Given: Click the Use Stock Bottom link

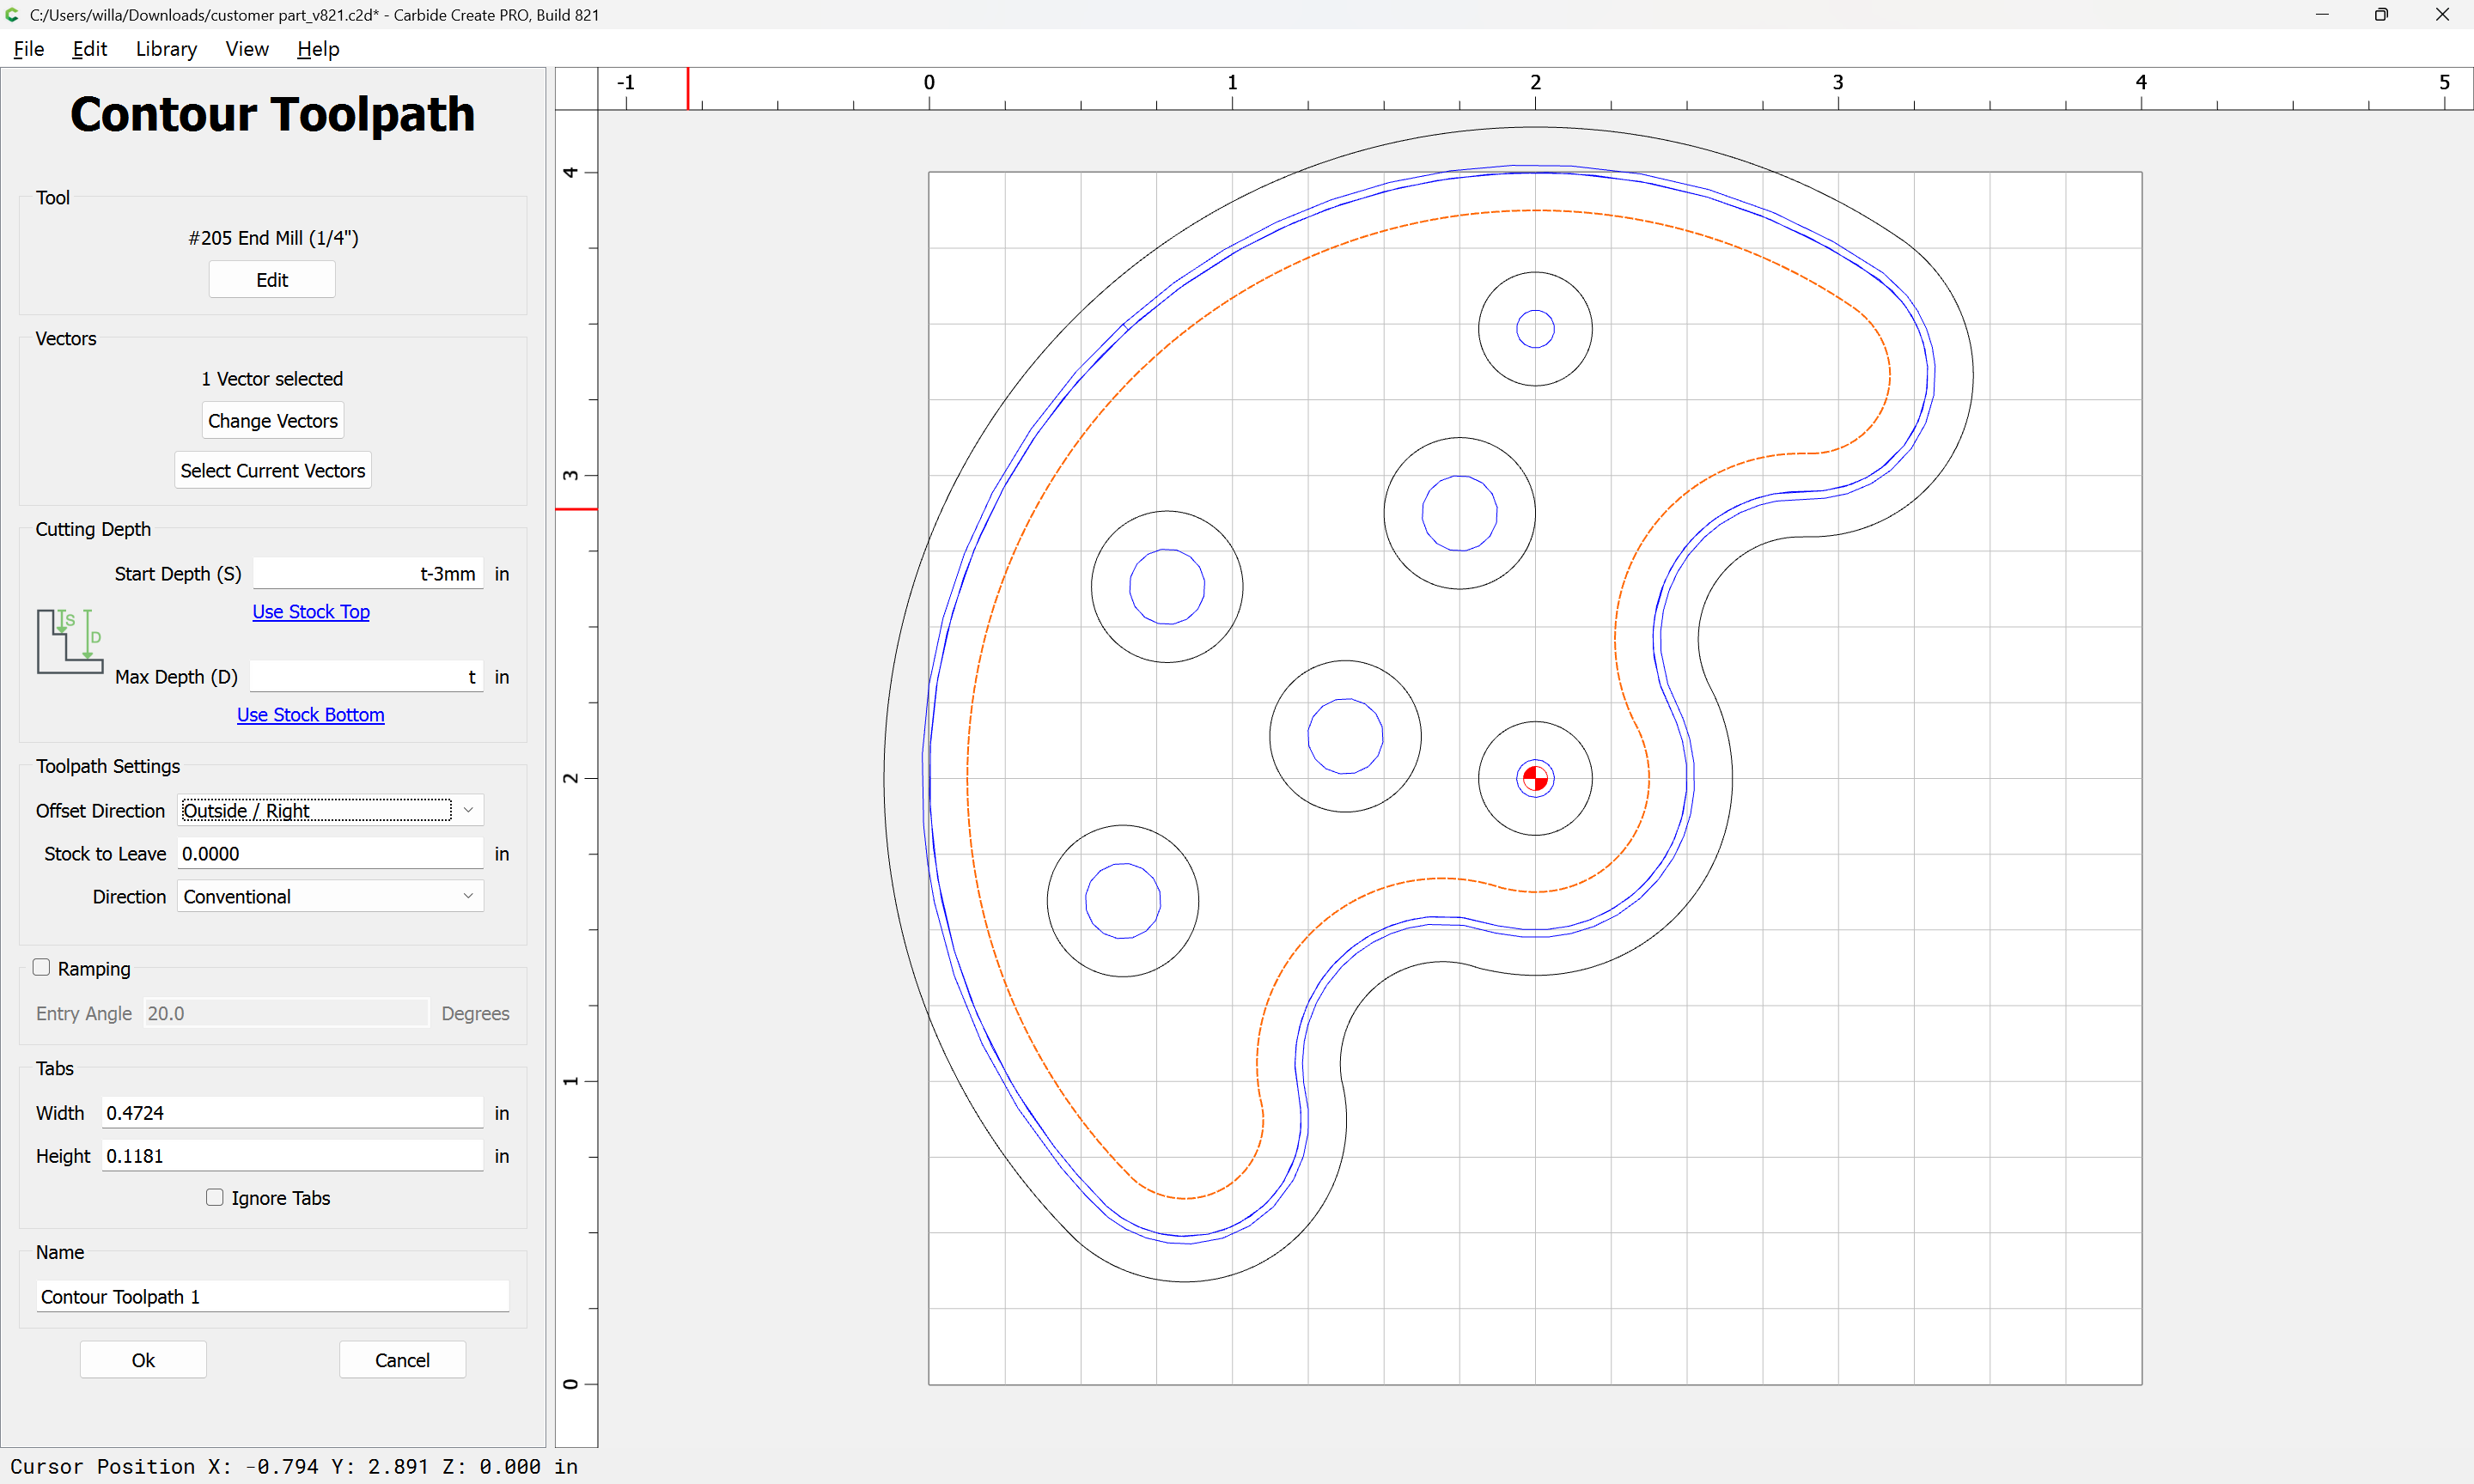Looking at the screenshot, I should [310, 714].
